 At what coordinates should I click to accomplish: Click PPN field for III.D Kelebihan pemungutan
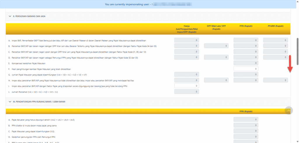[x=246, y=137]
